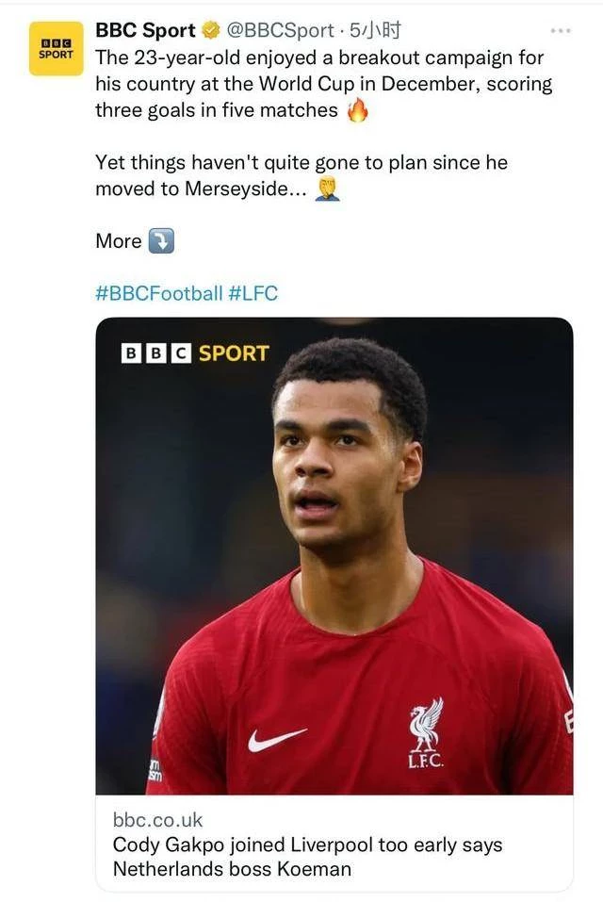Click the arrow emoji beside 'More'
603x902 pixels.
click(161, 241)
